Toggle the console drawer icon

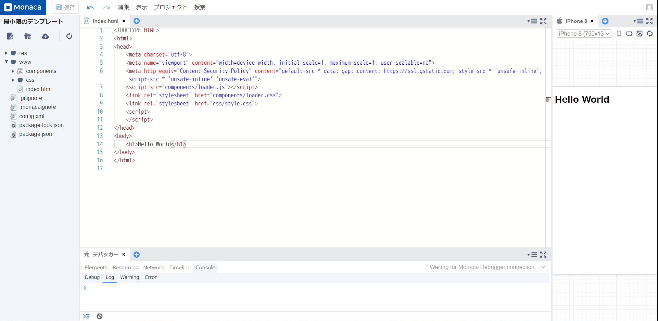pyautogui.click(x=86, y=316)
